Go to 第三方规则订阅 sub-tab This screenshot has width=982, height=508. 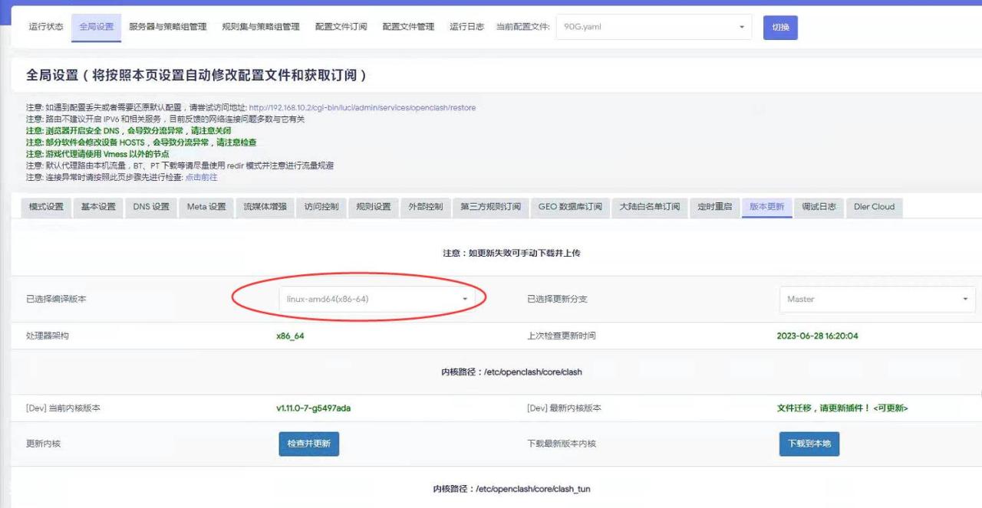(x=490, y=207)
